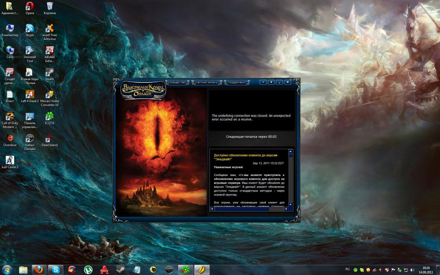Viewport: 440px width, 275px height.
Task: Select the Компьютер desktop icon
Action: (10, 30)
